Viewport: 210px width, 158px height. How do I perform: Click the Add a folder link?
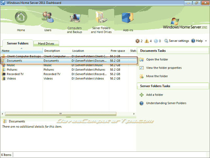(x=155, y=95)
